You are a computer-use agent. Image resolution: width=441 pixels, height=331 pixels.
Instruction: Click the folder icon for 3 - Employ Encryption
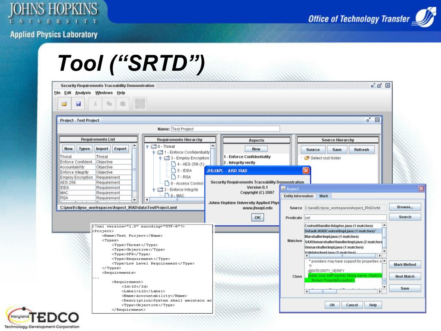[x=167, y=158]
